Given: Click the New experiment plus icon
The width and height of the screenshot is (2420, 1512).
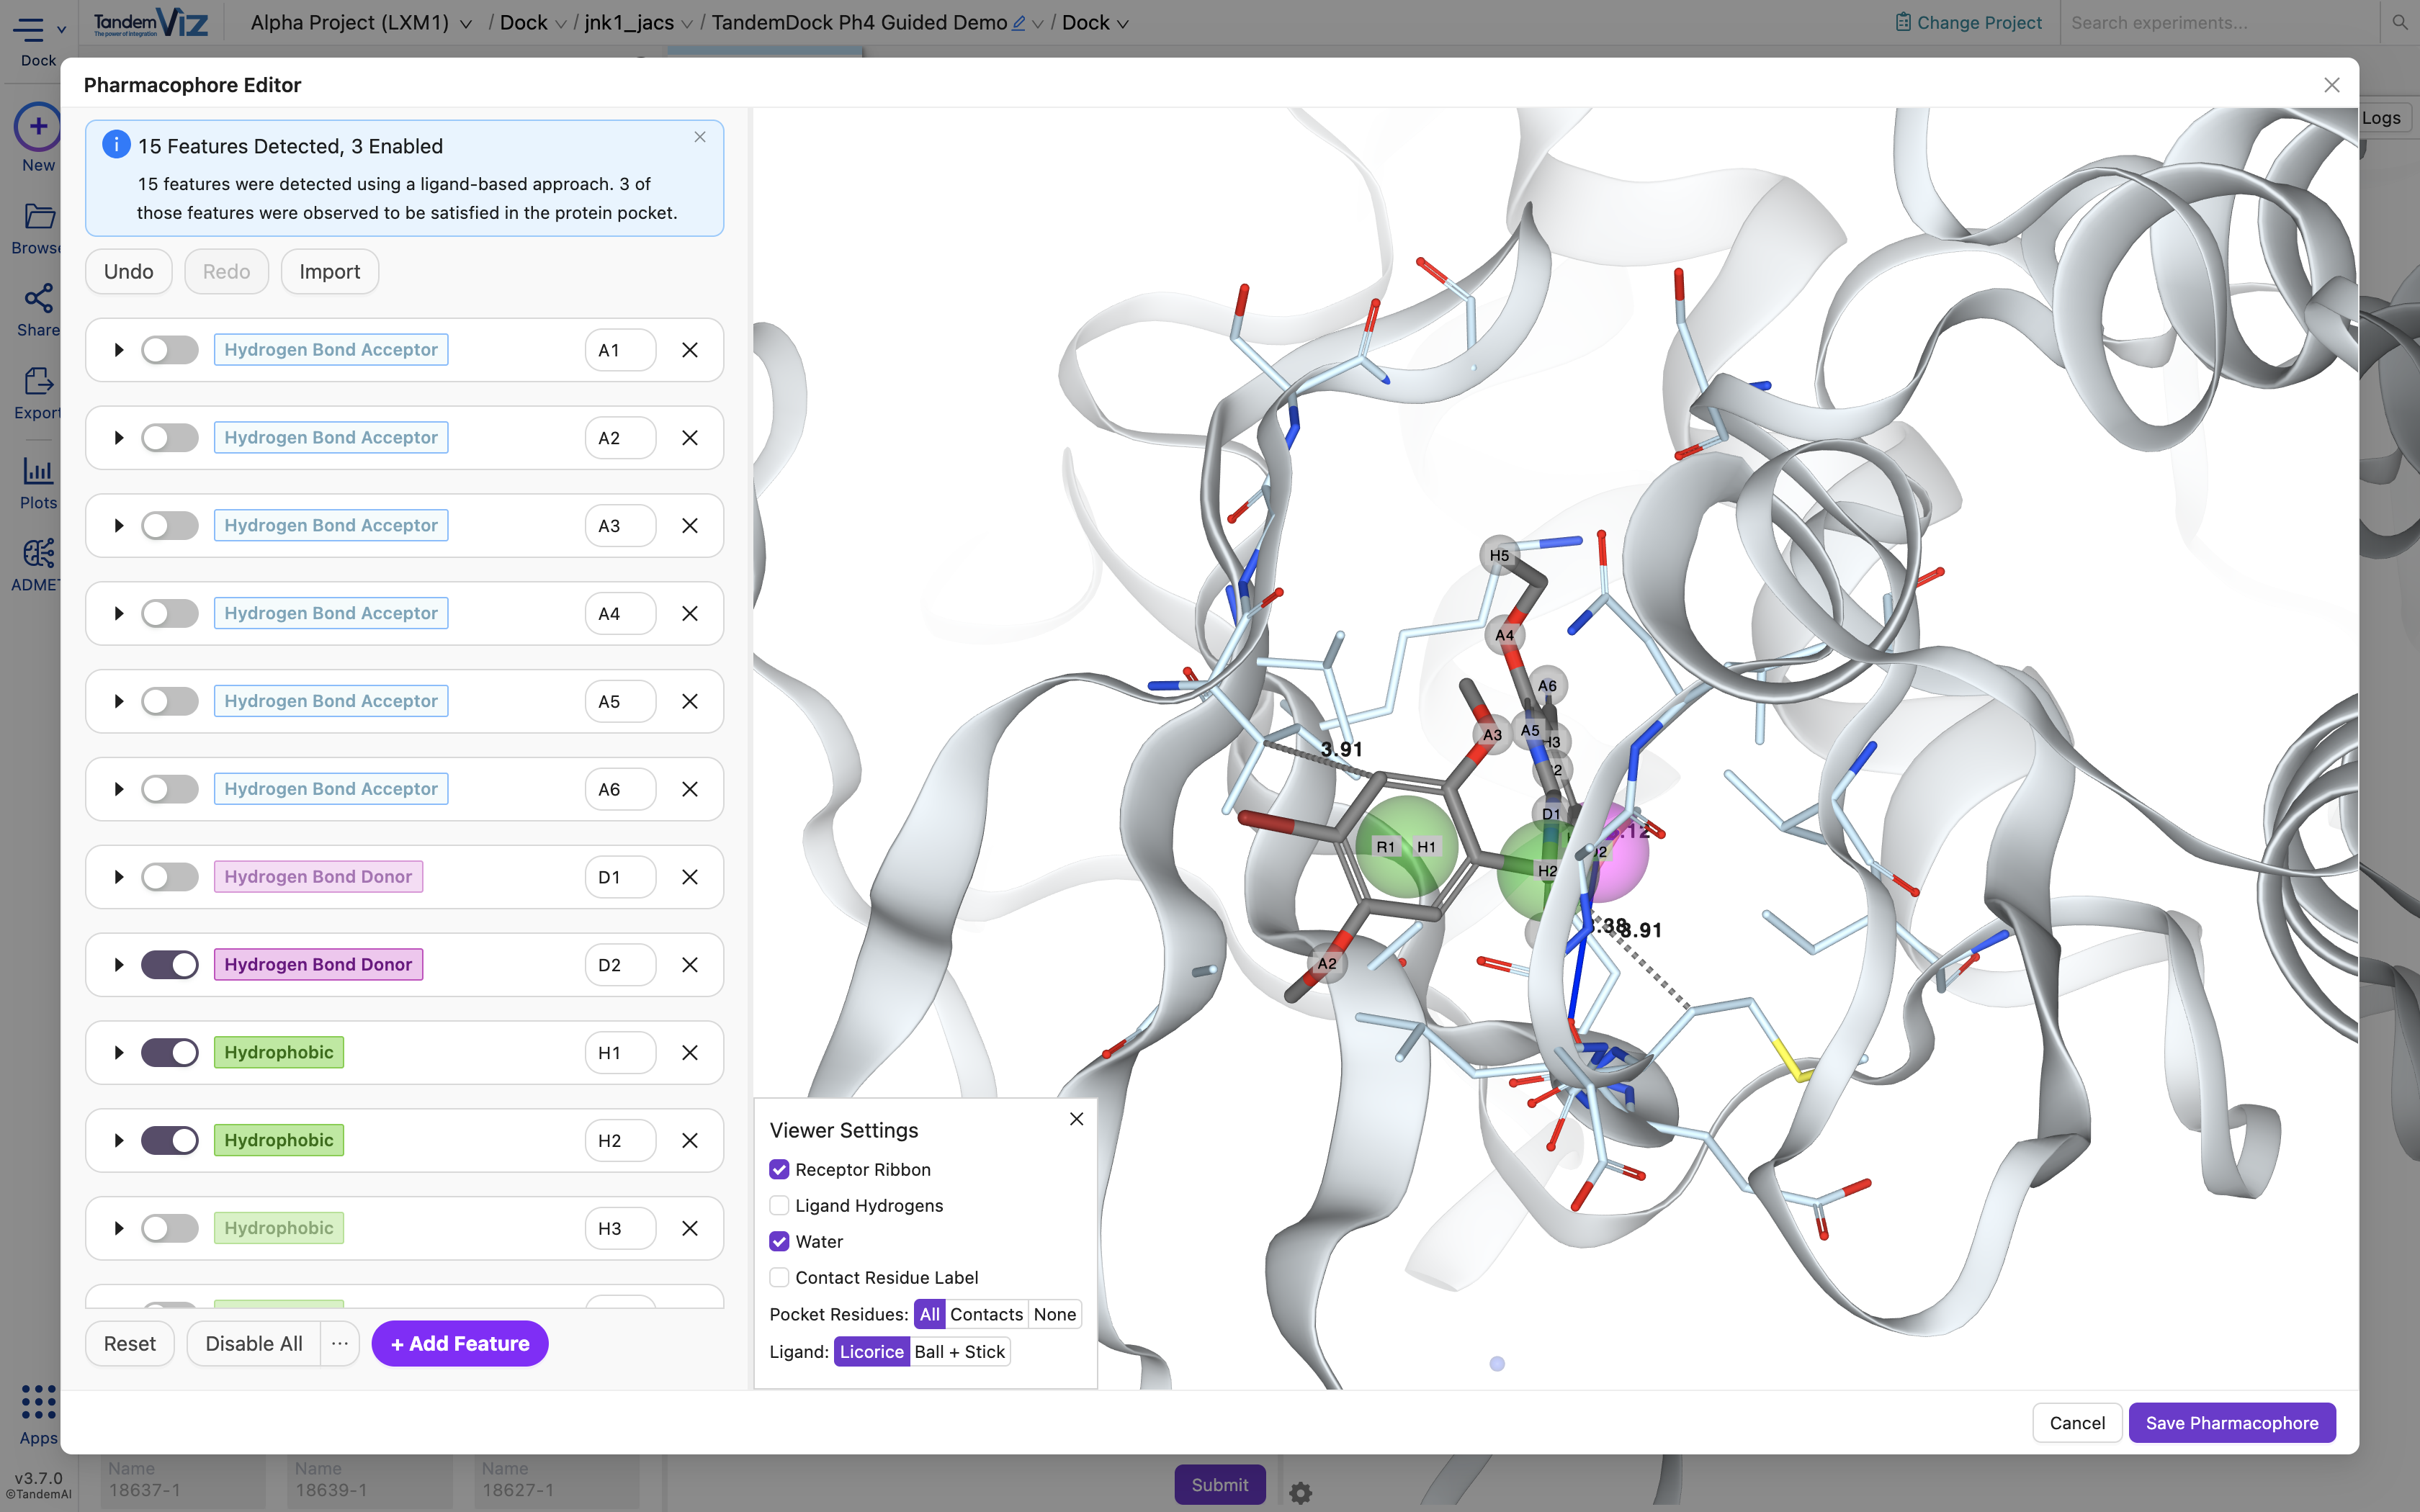Looking at the screenshot, I should pos(38,127).
